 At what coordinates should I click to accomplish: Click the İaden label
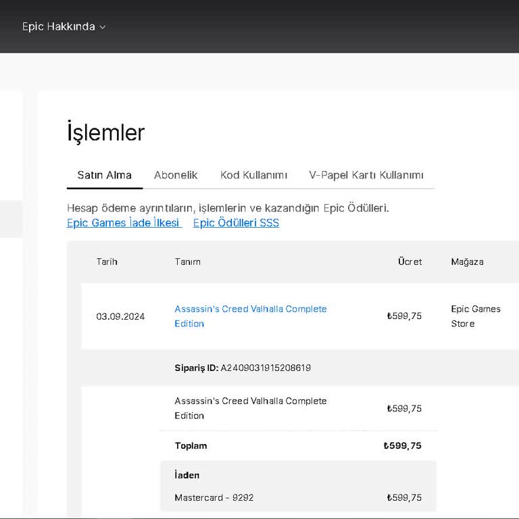(x=187, y=475)
